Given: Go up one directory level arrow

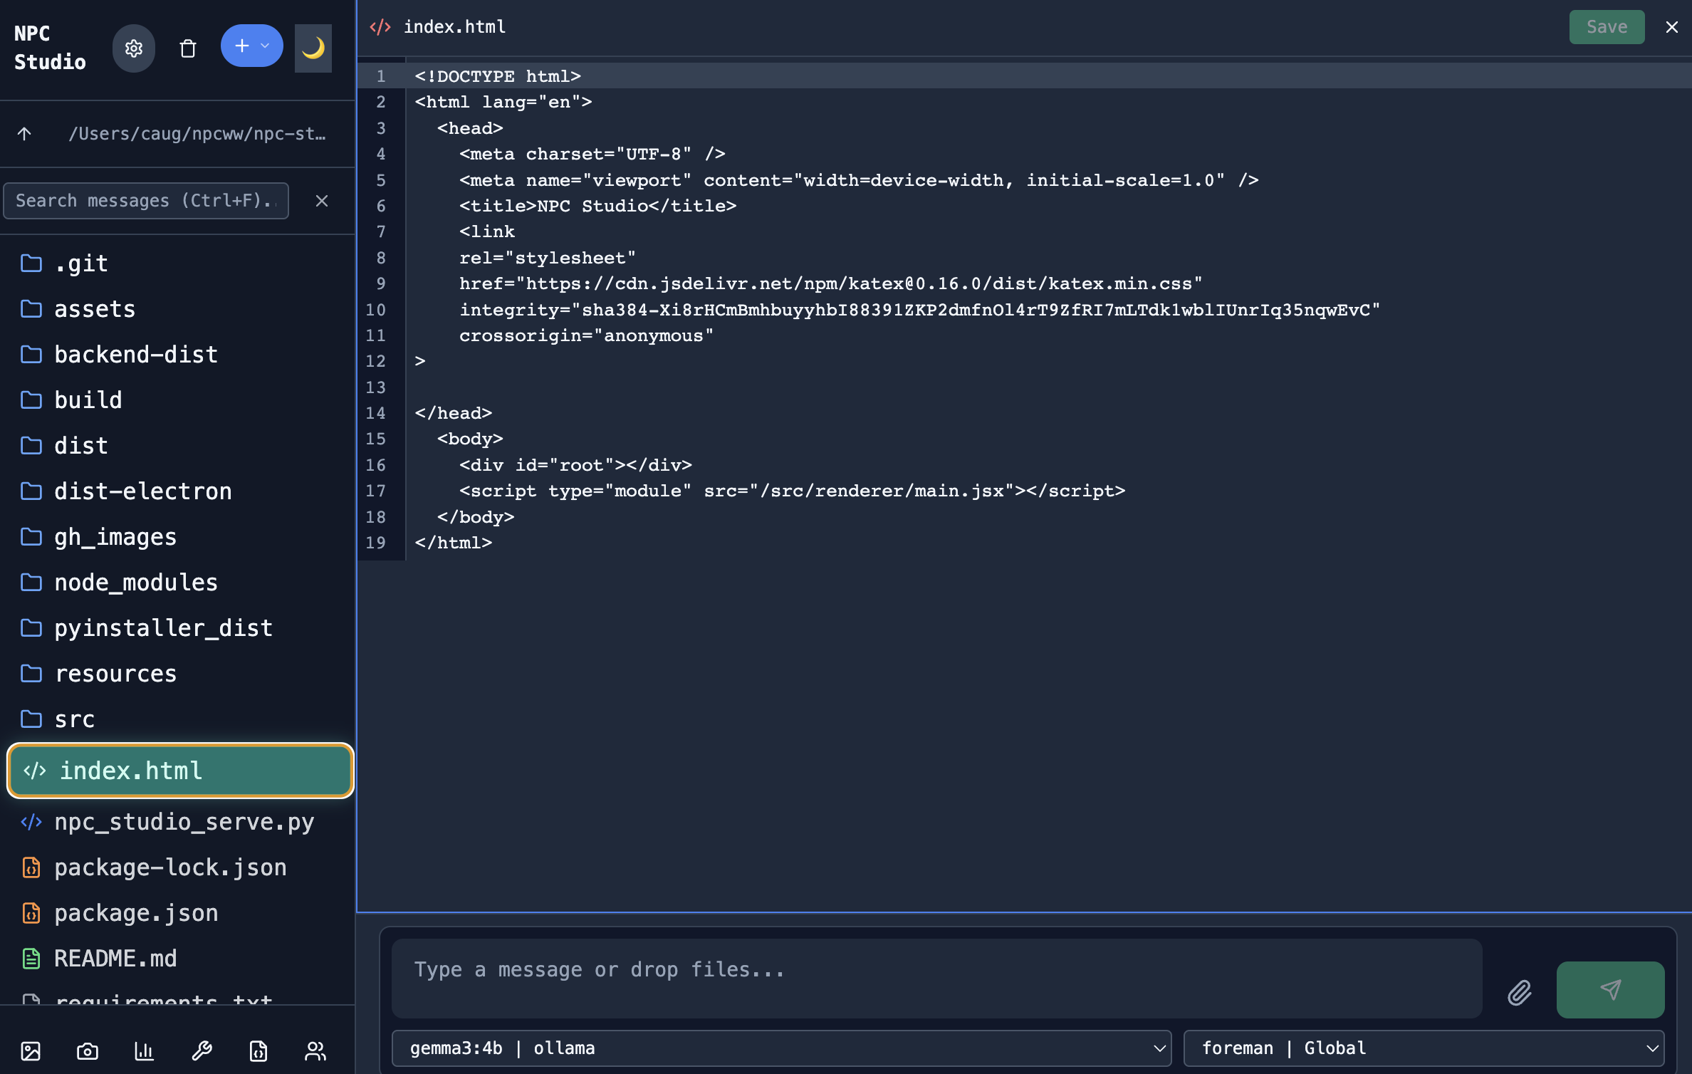Looking at the screenshot, I should click(25, 134).
